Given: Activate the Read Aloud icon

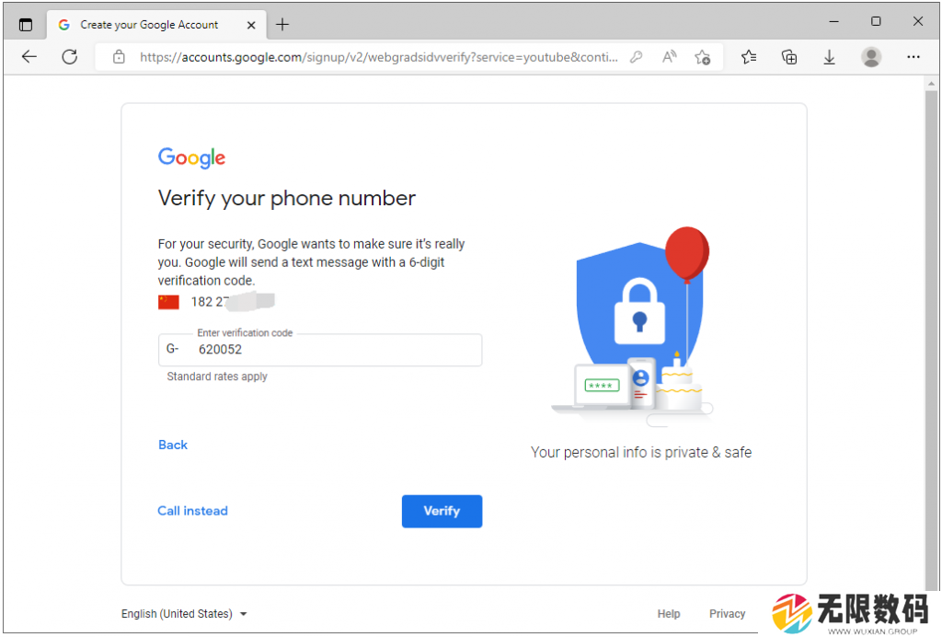Looking at the screenshot, I should (x=670, y=57).
